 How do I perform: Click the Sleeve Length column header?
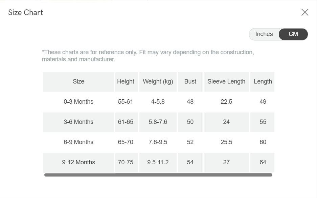coord(226,81)
